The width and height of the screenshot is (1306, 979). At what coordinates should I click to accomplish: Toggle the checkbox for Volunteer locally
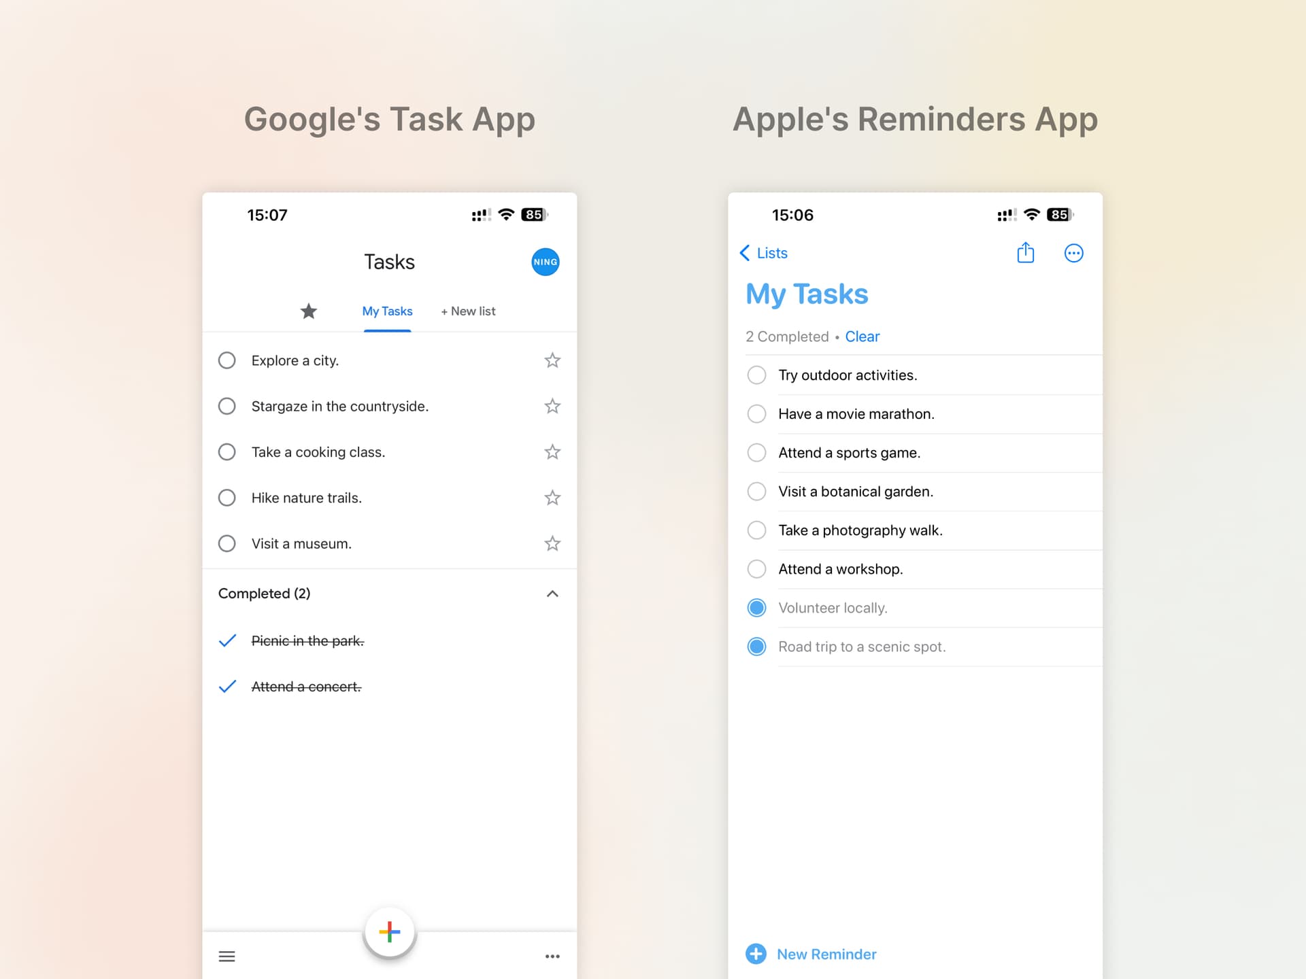(756, 608)
